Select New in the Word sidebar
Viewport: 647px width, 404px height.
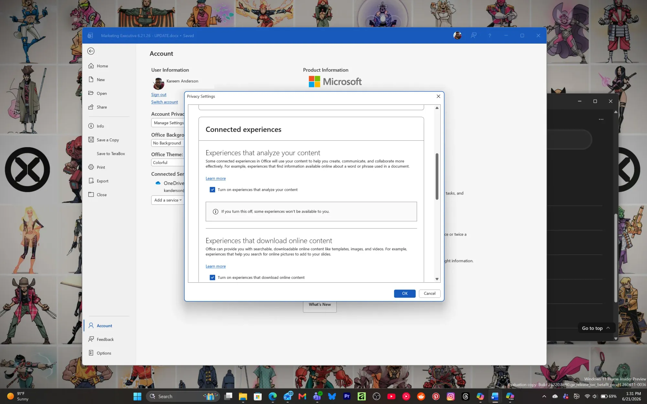pos(101,80)
